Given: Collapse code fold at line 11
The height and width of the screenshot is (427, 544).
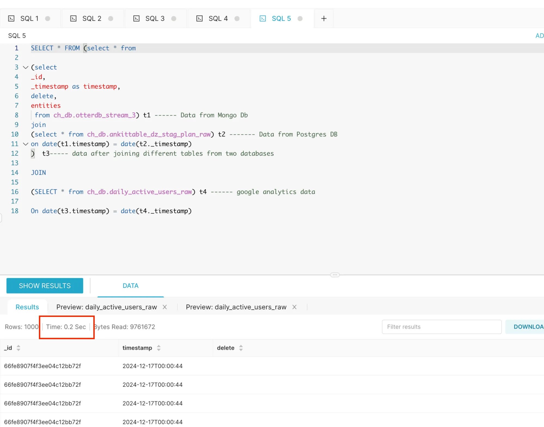Looking at the screenshot, I should pyautogui.click(x=26, y=144).
